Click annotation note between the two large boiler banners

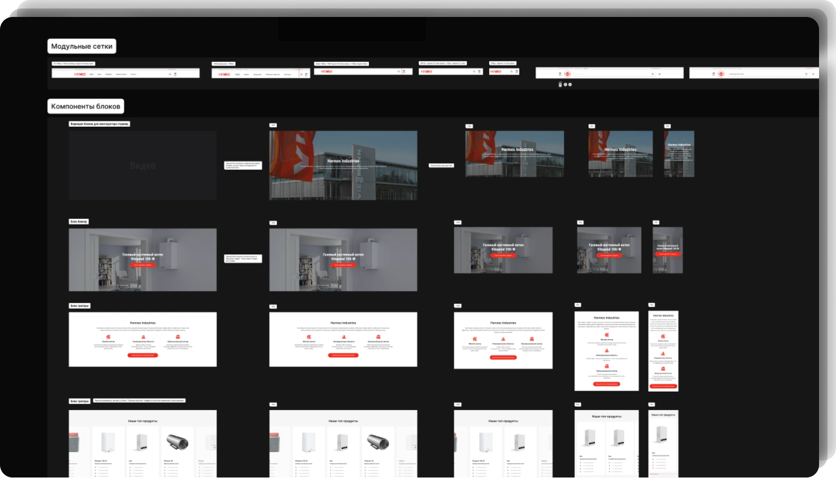pyautogui.click(x=243, y=259)
